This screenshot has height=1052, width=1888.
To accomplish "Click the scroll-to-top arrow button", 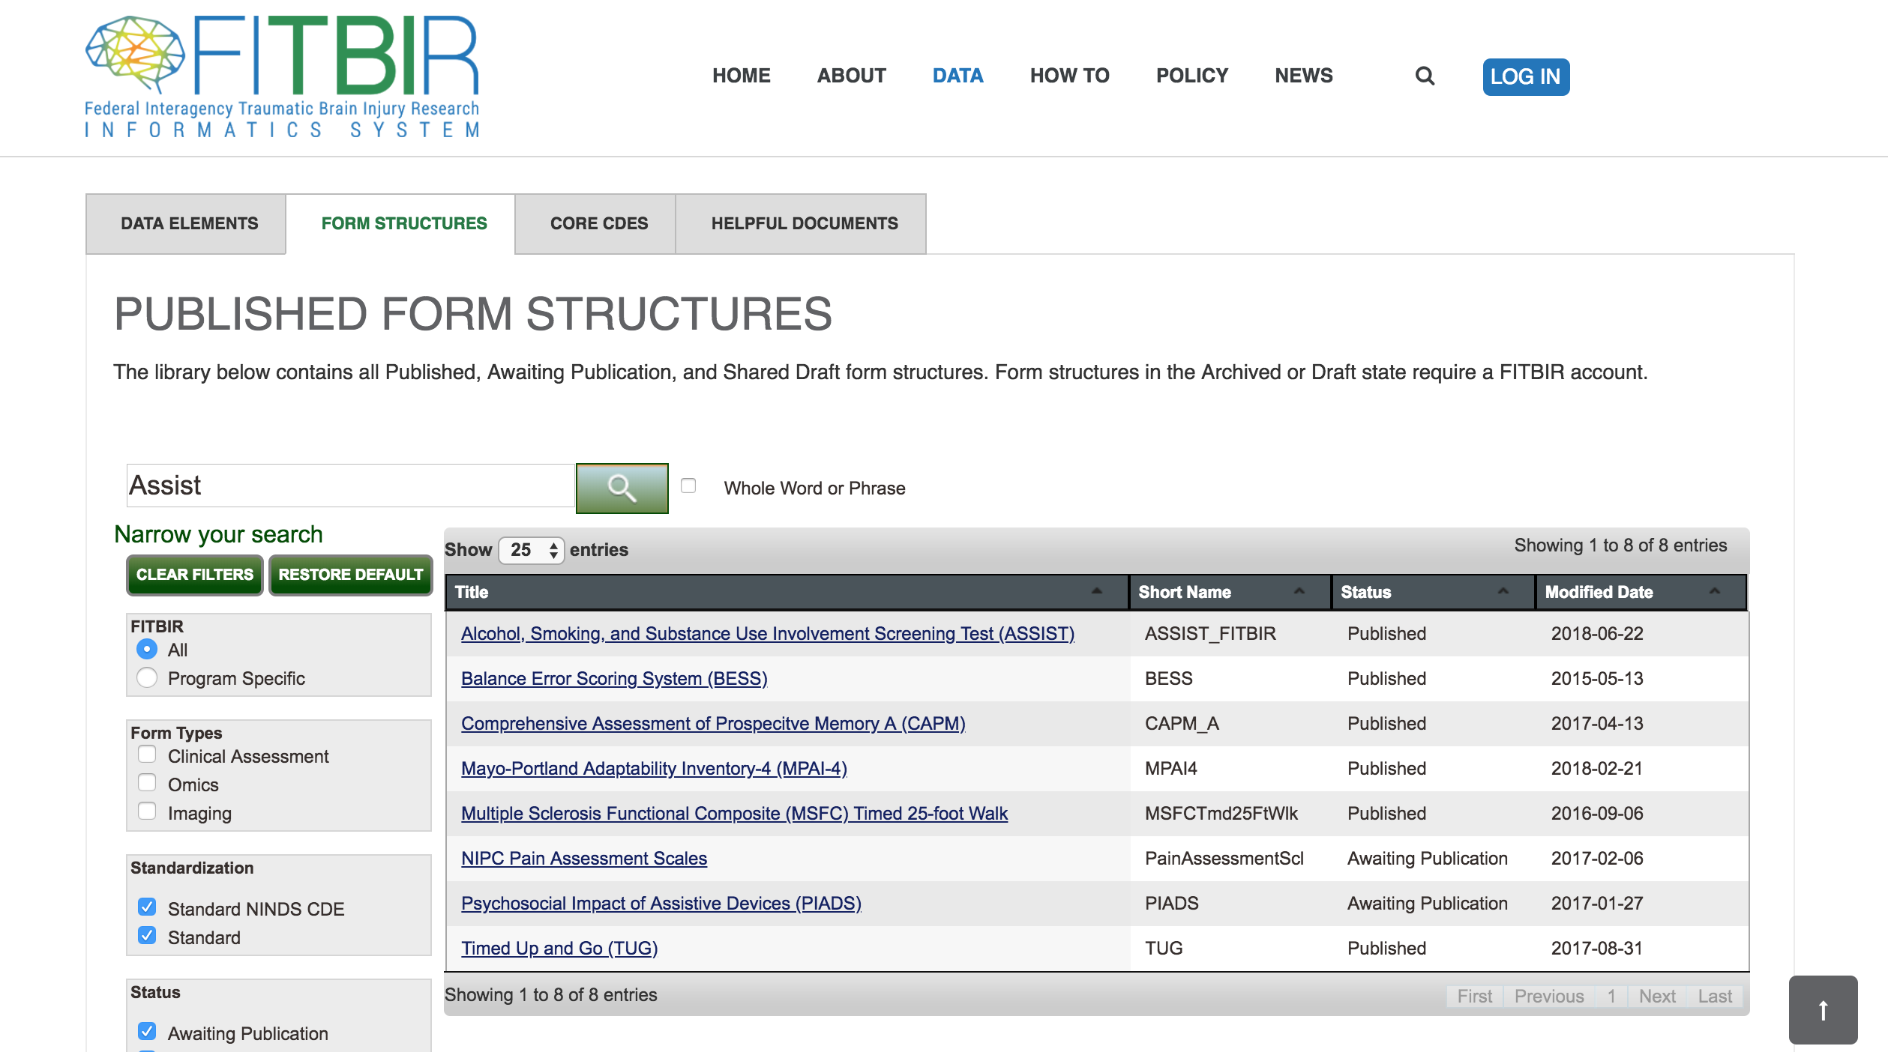I will click(x=1823, y=1009).
